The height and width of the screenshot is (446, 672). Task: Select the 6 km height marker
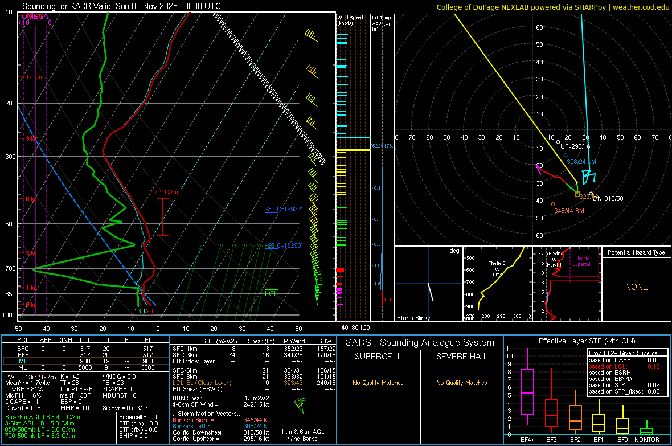point(32,199)
